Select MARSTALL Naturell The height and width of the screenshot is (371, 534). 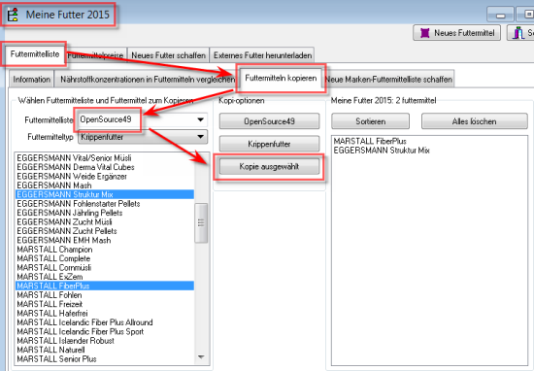[x=105, y=350]
